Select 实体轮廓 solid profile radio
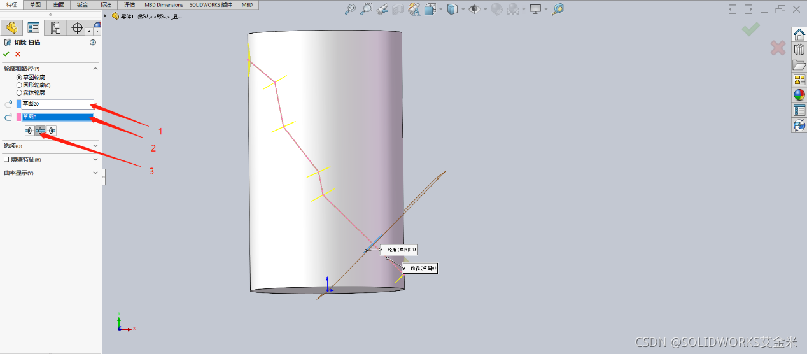Viewport: 807px width, 354px height. [x=19, y=92]
